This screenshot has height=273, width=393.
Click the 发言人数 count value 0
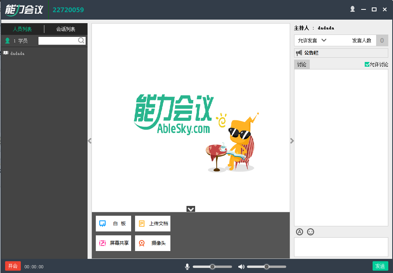[382, 40]
